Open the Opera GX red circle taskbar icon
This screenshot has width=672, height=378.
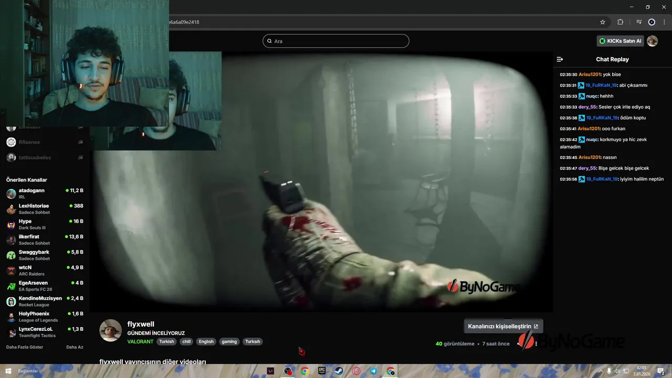[356, 371]
